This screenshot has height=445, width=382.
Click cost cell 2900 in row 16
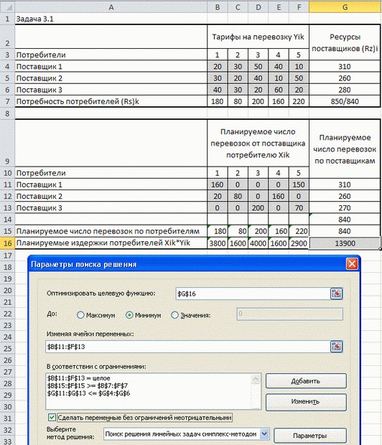click(x=299, y=243)
